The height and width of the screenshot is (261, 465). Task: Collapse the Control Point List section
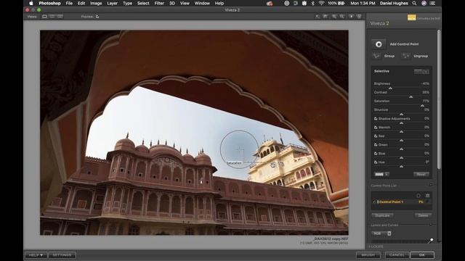(x=431, y=186)
